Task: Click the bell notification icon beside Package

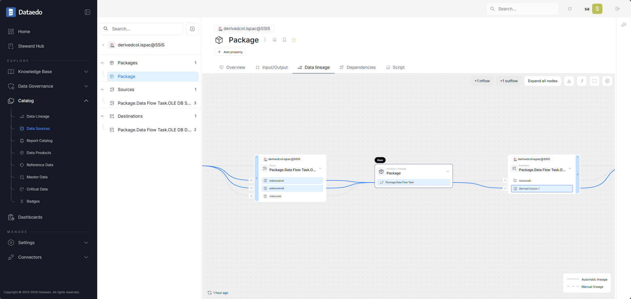Action: pyautogui.click(x=275, y=40)
